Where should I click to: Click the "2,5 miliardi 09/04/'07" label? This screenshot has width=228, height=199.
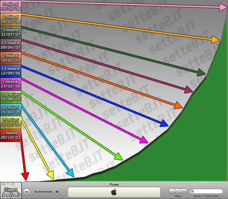[x=11, y=45]
